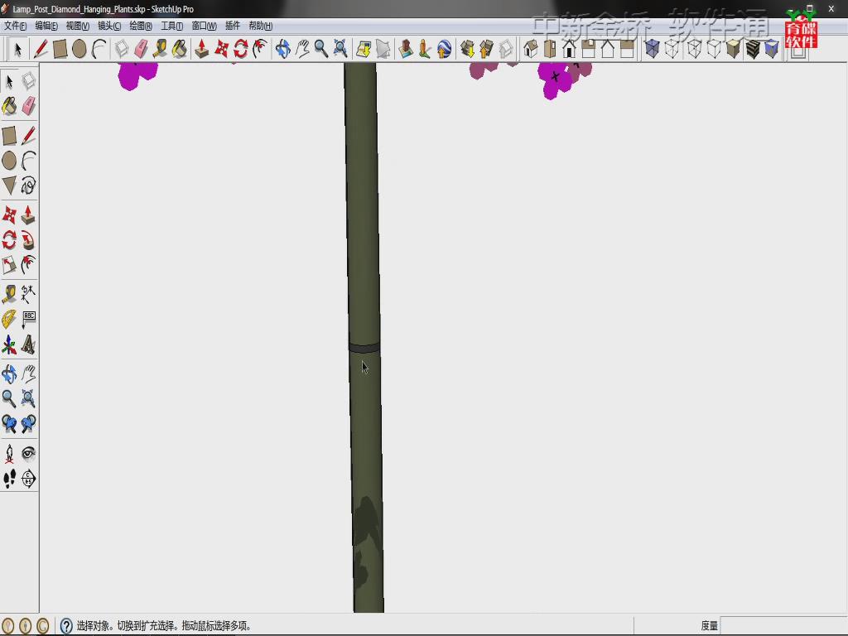
Task: Toggle X-ray face style
Action: (x=653, y=49)
